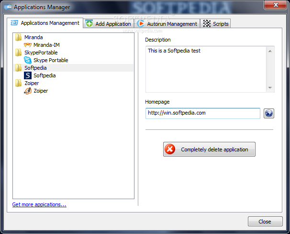Switch to the Scripts tab
Image resolution: width=290 pixels, height=234 pixels.
(215, 24)
